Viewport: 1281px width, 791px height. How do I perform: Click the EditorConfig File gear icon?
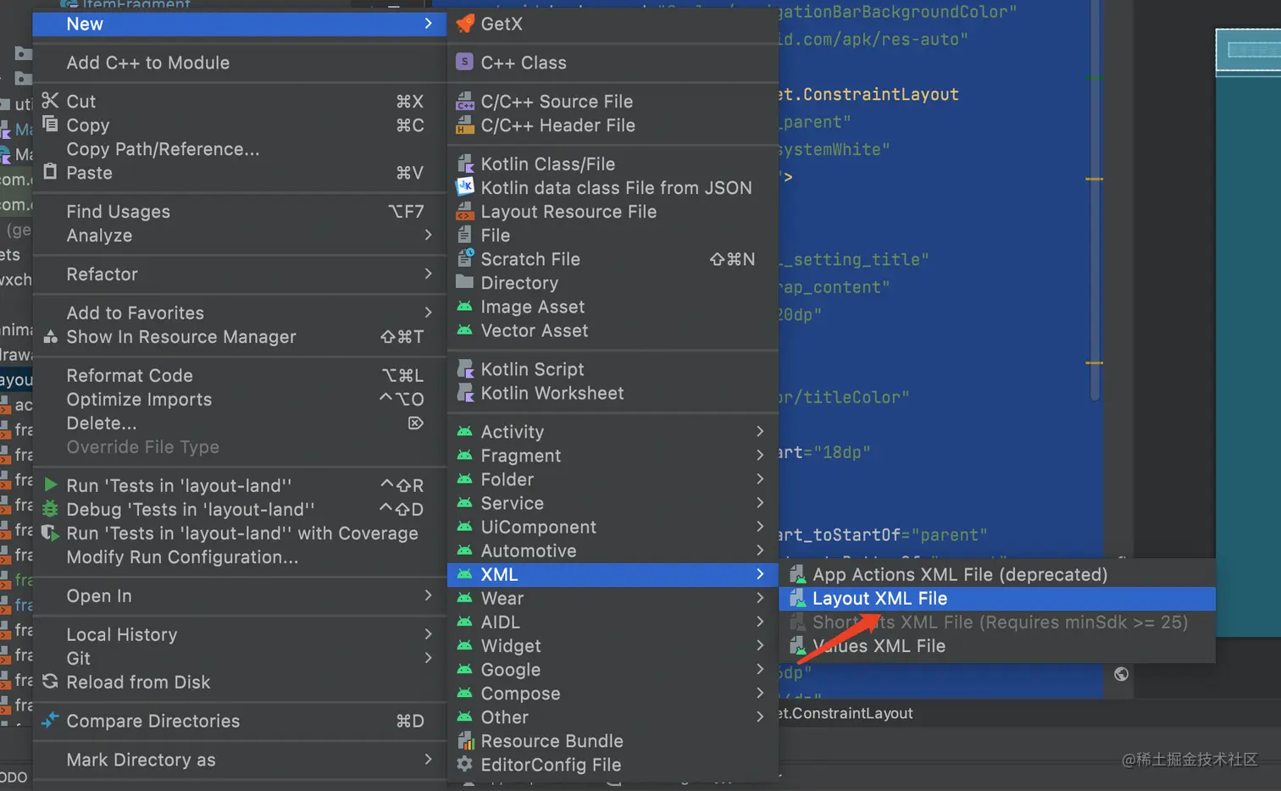pos(464,764)
